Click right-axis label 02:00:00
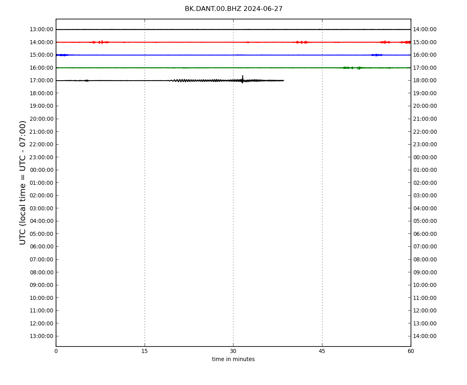Screen dimensions: 467x385 [x=425, y=183]
